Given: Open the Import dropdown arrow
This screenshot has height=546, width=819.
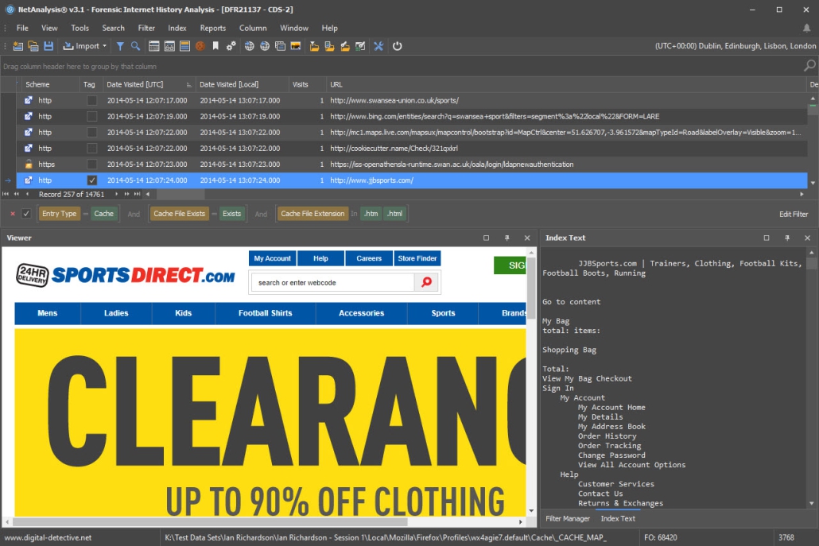Looking at the screenshot, I should click(104, 46).
